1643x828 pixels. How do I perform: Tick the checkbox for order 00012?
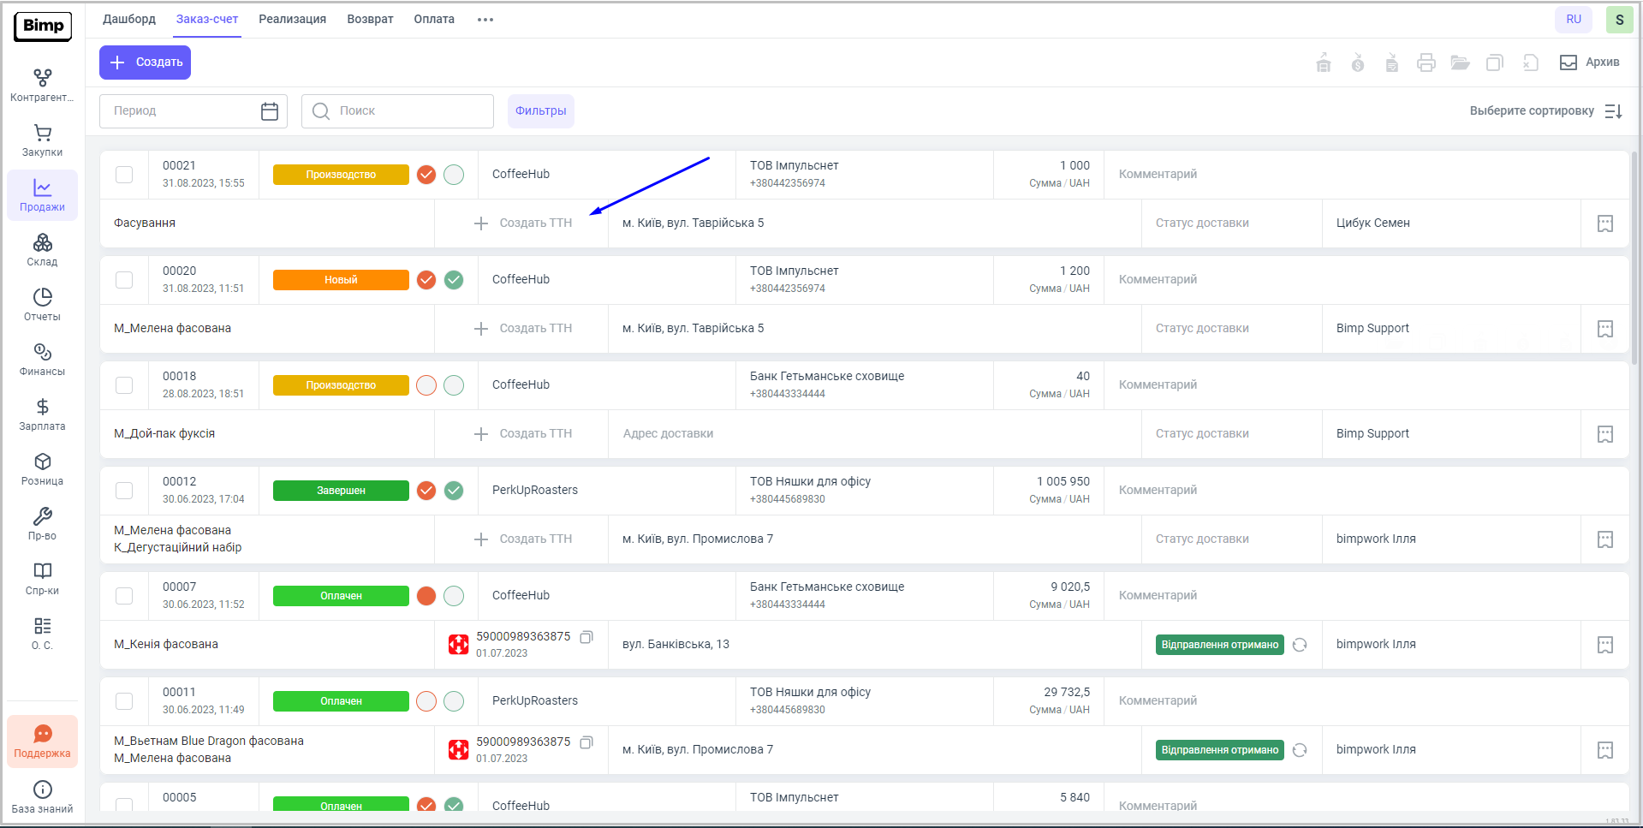[124, 491]
